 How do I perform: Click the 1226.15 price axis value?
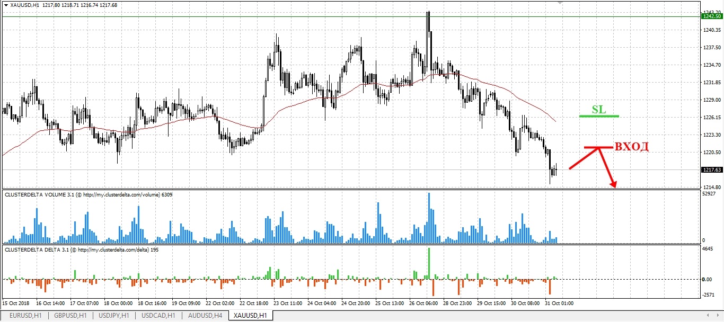[711, 117]
